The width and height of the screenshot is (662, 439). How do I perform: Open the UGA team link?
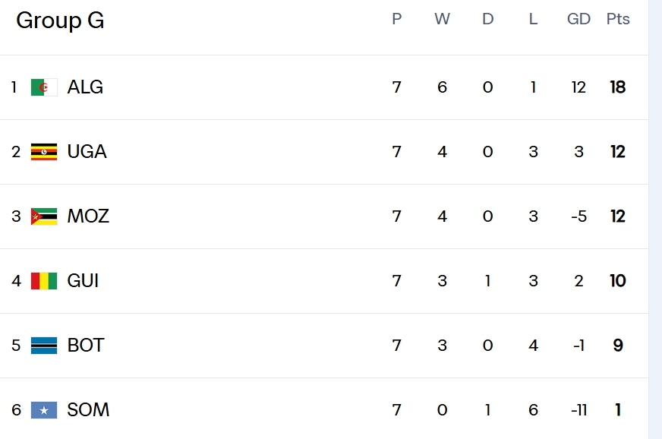pos(87,152)
